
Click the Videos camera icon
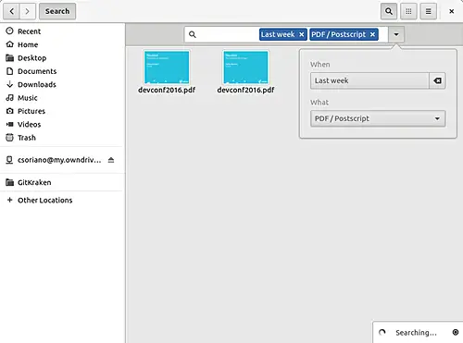point(10,124)
